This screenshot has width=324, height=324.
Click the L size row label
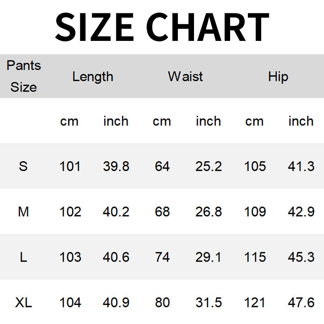23,257
